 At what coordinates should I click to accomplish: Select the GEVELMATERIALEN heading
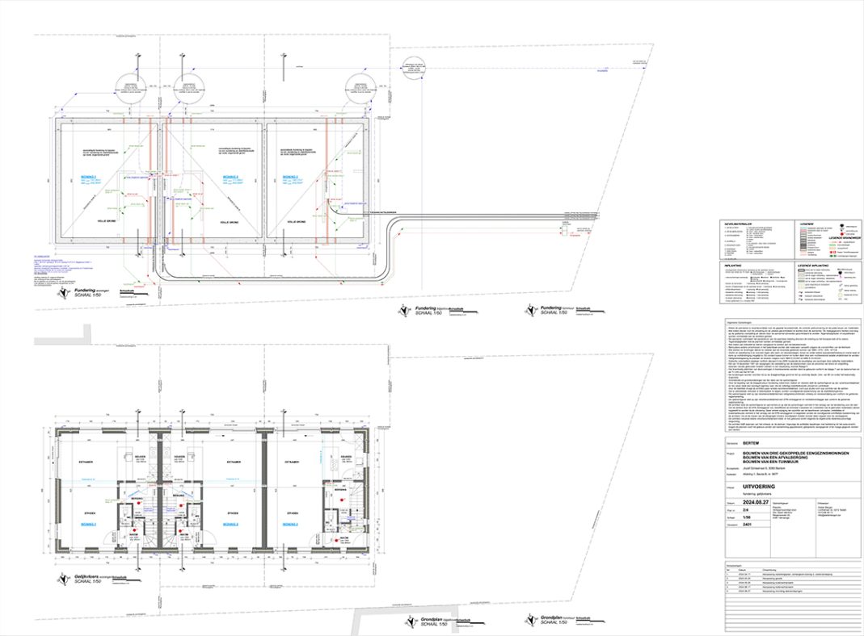739,223
